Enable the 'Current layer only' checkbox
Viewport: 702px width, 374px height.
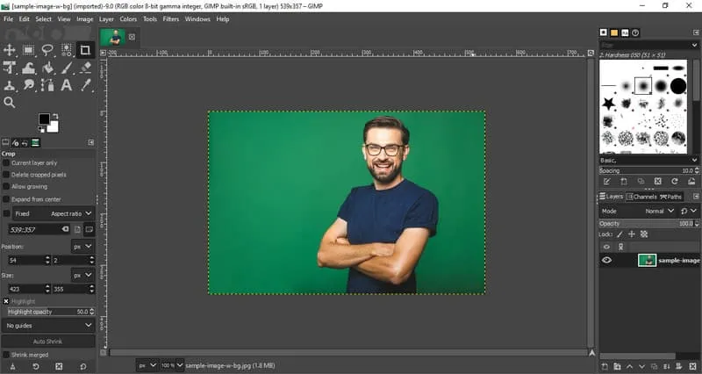[7, 163]
